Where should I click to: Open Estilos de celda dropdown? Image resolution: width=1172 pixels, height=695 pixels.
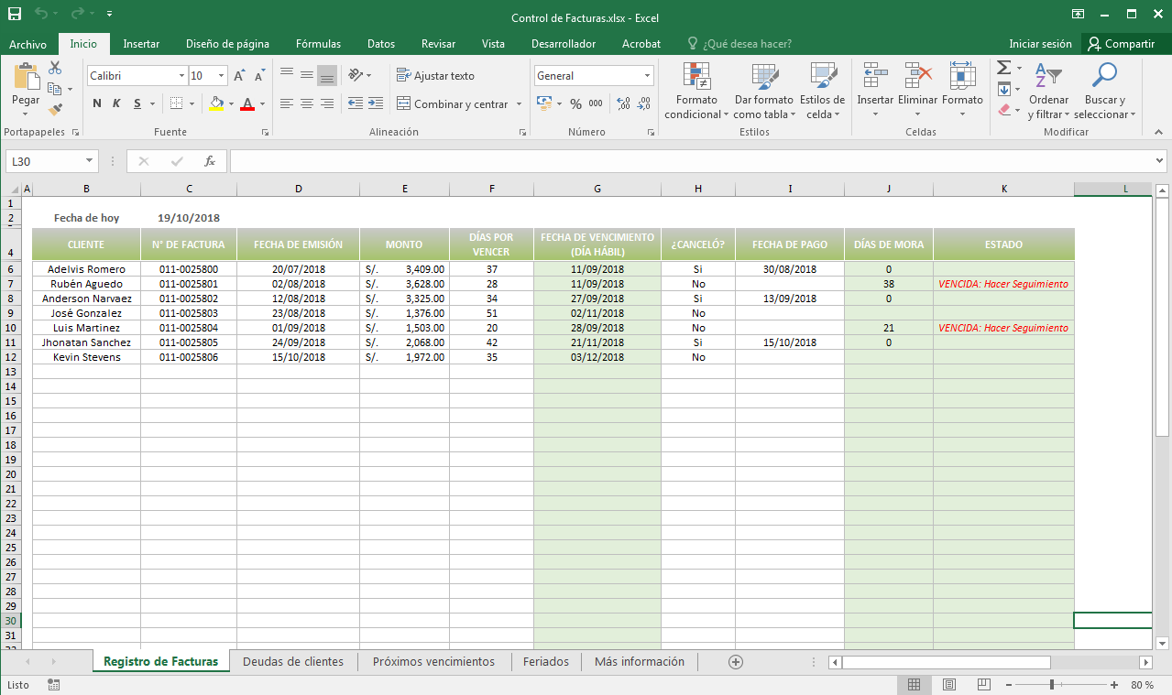coord(822,91)
